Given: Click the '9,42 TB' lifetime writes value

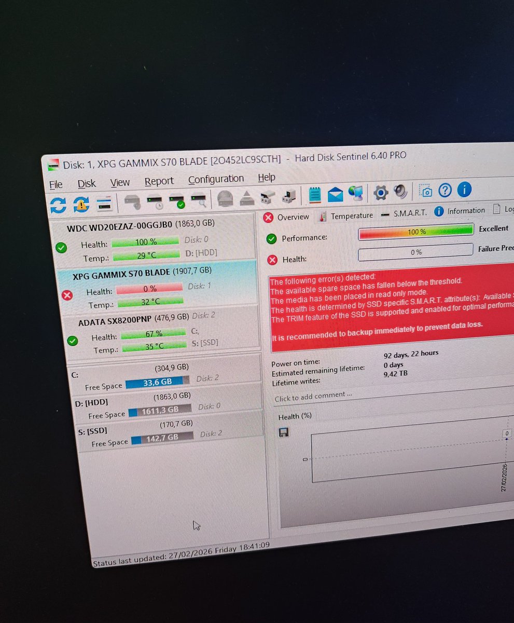Looking at the screenshot, I should coord(397,373).
